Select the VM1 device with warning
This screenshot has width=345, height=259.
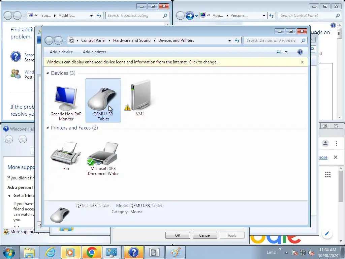pos(140,98)
